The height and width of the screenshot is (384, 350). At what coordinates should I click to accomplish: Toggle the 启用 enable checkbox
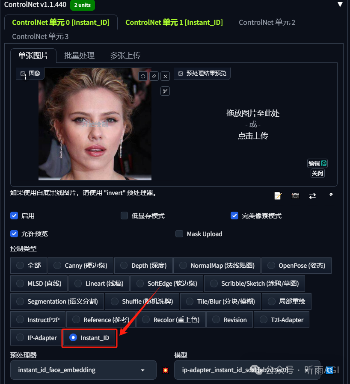14,216
